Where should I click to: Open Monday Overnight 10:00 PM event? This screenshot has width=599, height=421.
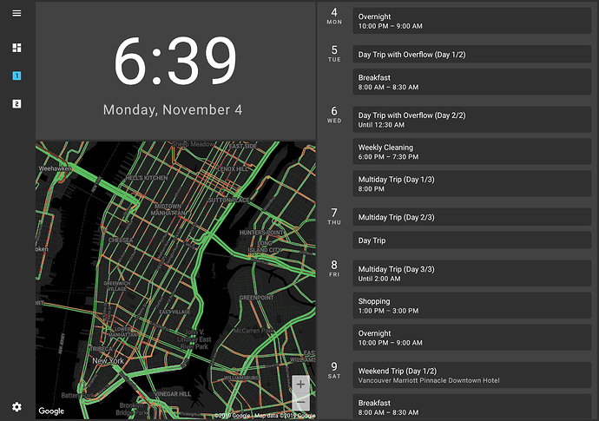tap(471, 21)
